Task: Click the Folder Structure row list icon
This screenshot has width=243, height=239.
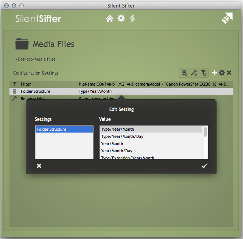Action: pyautogui.click(x=14, y=91)
